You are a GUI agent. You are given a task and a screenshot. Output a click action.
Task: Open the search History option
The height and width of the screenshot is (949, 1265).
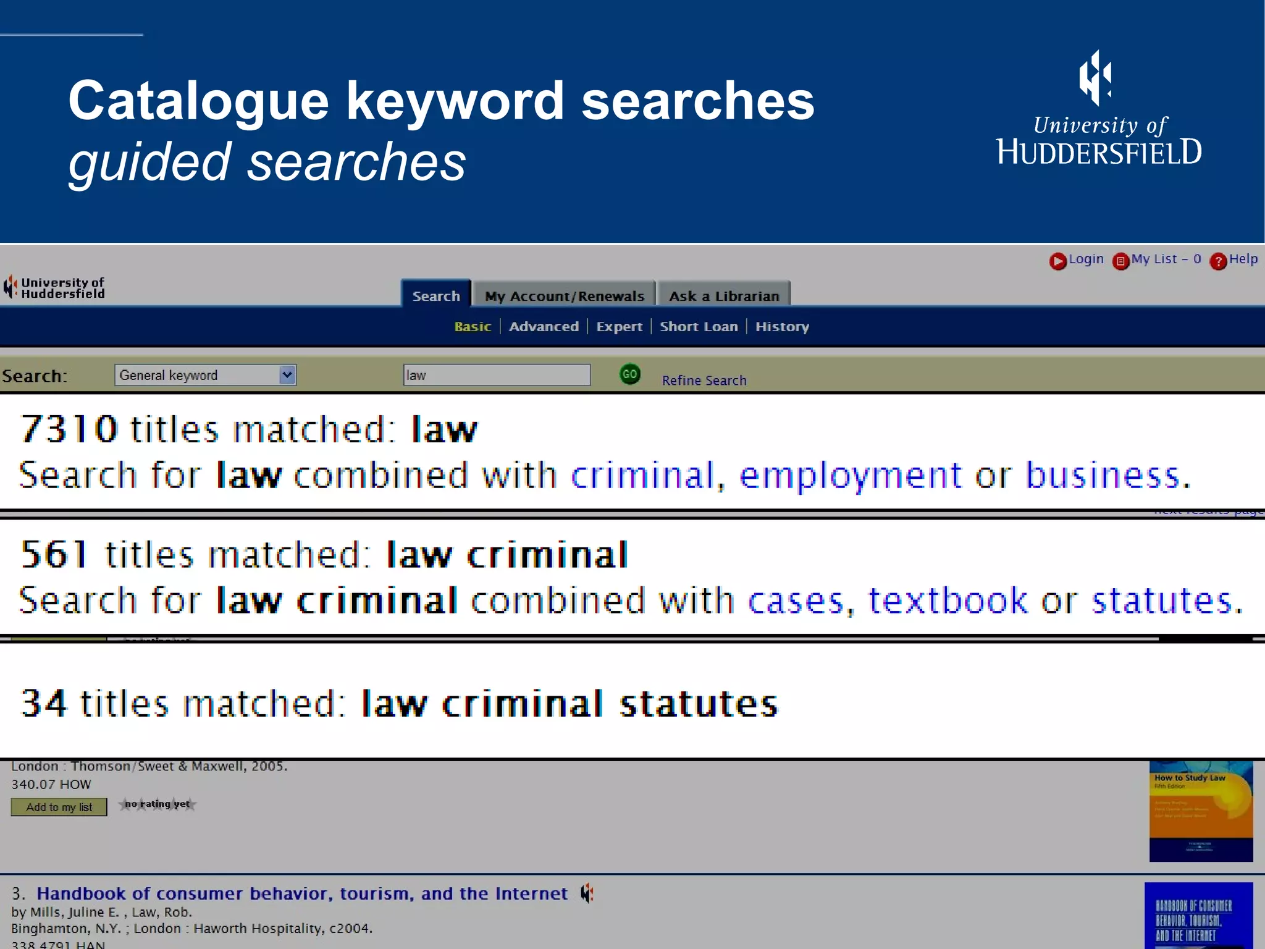[x=782, y=326]
